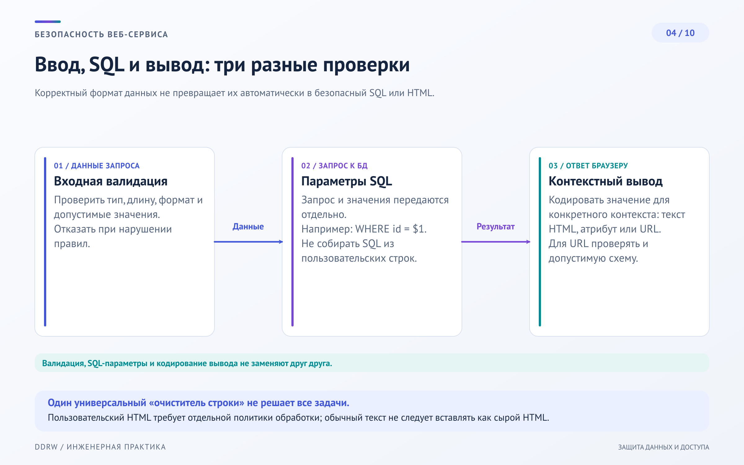Viewport: 744px width, 465px height.
Task: Click the line Отказать при нарушении правил
Action: (x=113, y=236)
